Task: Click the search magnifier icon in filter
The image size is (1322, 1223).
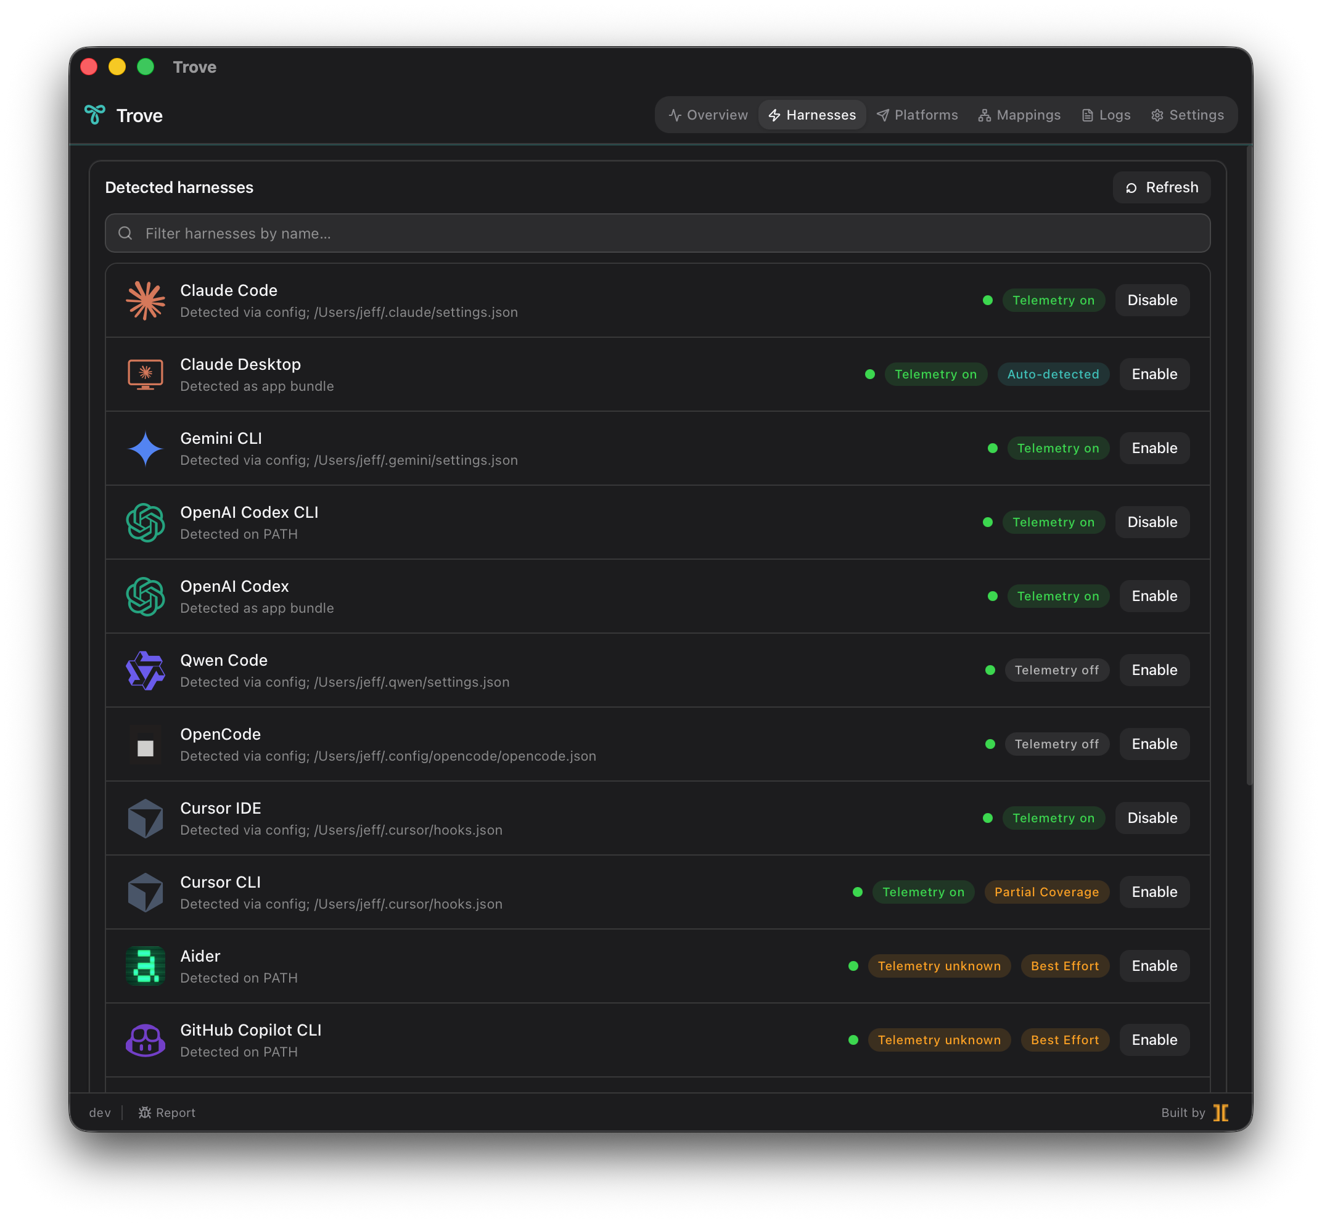Action: 125,233
